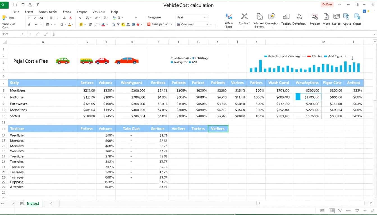Viewport: 377px width, 215px height.
Task: Open the Hate ribbon tab
Action: point(16,12)
